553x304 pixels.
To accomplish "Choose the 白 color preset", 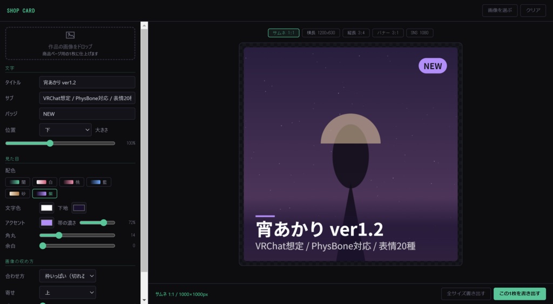I will pos(45,182).
